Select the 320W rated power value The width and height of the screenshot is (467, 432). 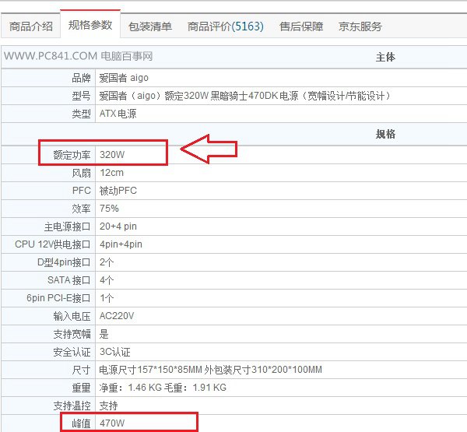[x=112, y=155]
